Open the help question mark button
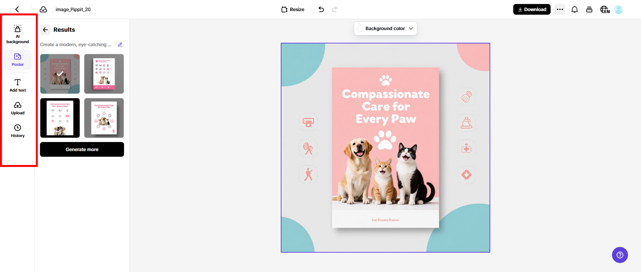This screenshot has width=641, height=272. (x=620, y=255)
